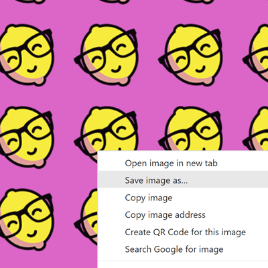Click smile of the bottom-left emoji face

click(32, 234)
